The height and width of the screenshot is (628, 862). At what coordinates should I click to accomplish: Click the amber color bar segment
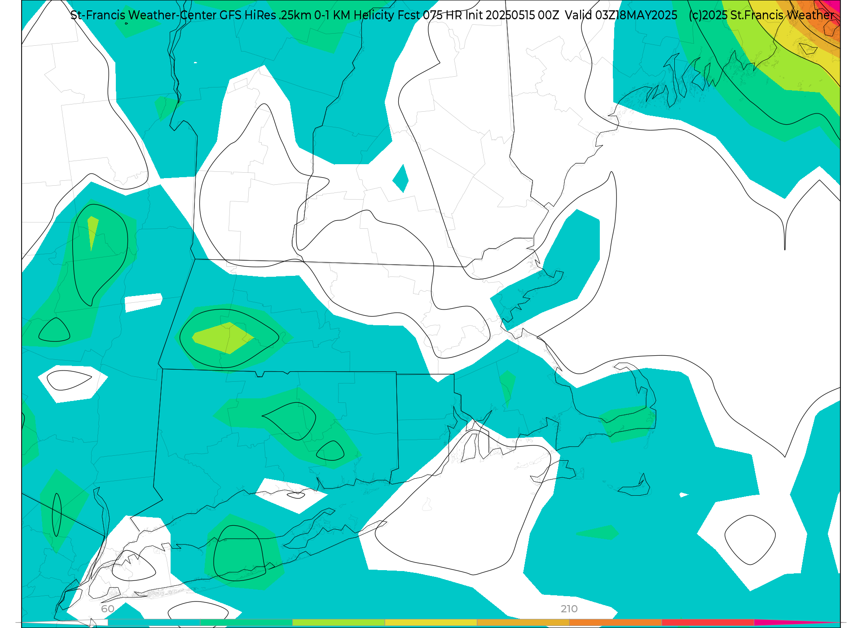pos(523,623)
